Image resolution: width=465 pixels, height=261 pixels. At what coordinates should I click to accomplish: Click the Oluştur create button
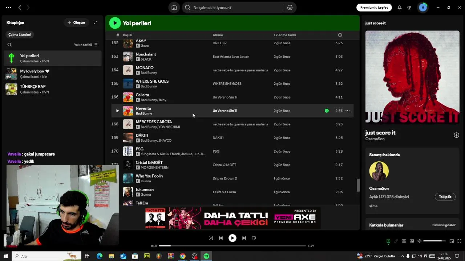tap(76, 22)
